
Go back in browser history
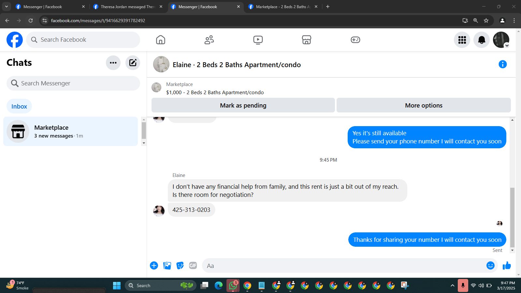pos(7,21)
